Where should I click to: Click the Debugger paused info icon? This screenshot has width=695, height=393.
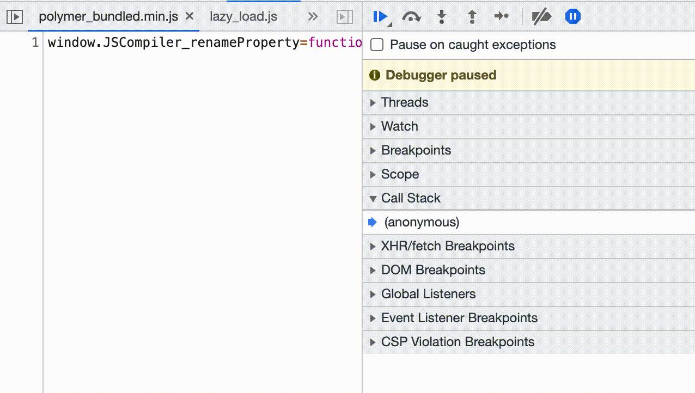pos(374,75)
